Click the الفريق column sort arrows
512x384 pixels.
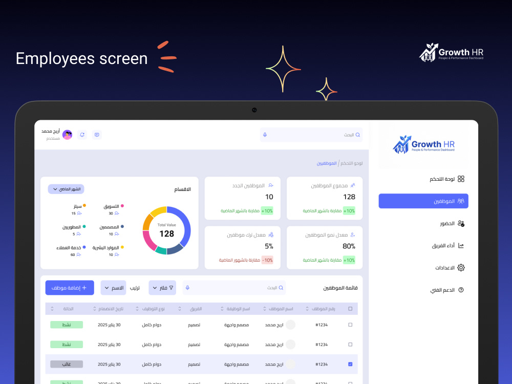(180, 309)
